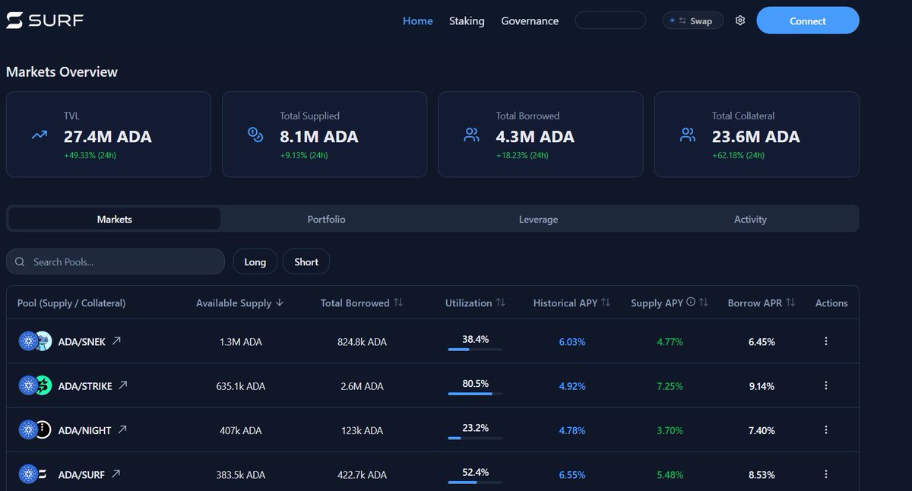Click 2.6M ADA total borrowed cell

click(x=363, y=386)
